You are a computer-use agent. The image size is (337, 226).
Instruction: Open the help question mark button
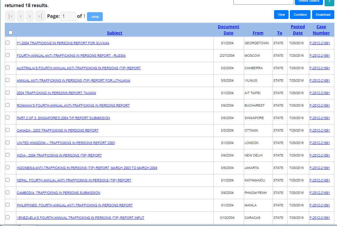coord(330,2)
